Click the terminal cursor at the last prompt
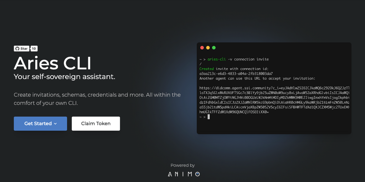 pyautogui.click(x=209, y=117)
